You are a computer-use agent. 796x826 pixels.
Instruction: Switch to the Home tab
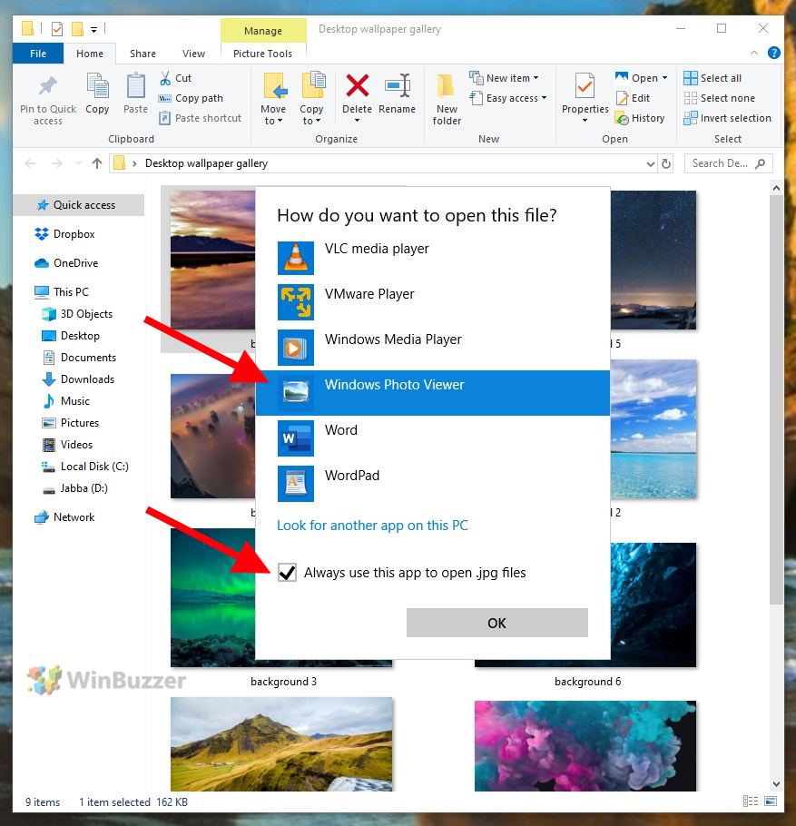click(90, 54)
